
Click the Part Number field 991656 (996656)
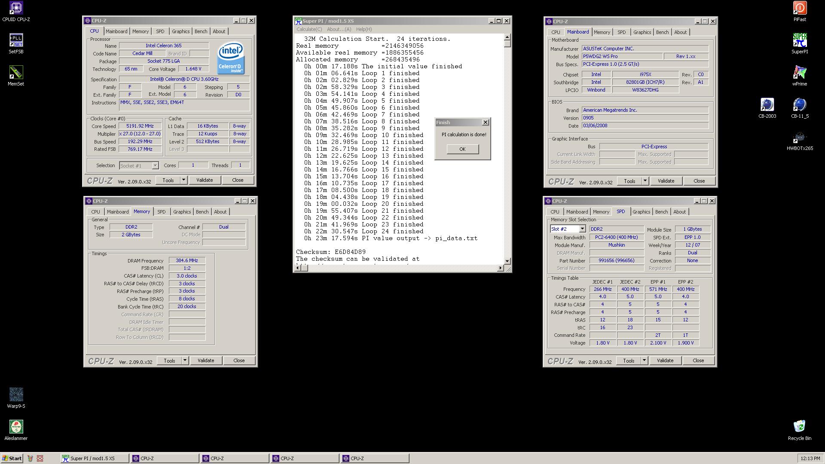coord(617,261)
